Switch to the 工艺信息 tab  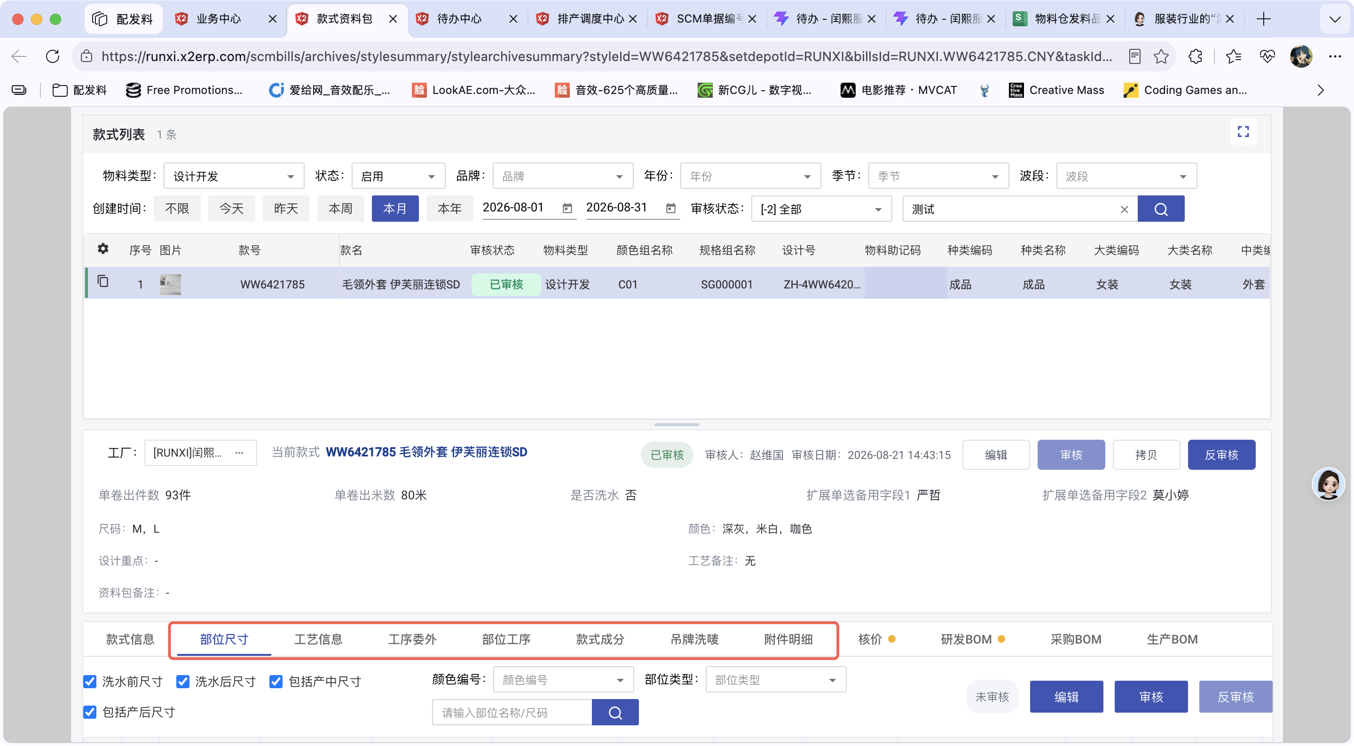[x=318, y=639]
